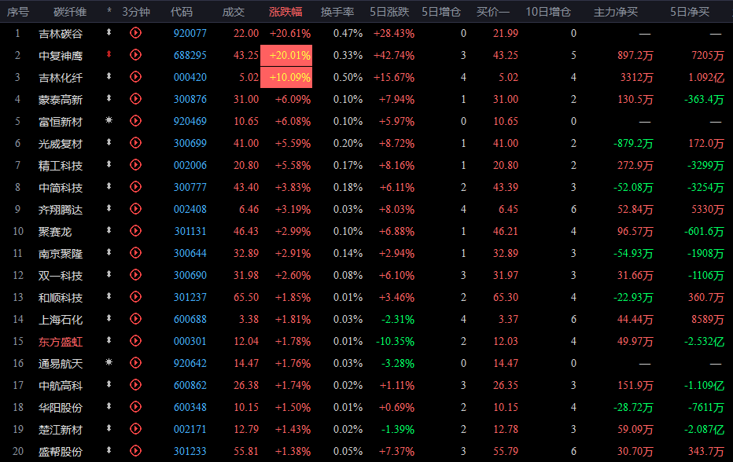
Task: Open stock code 600688
Action: 190,319
